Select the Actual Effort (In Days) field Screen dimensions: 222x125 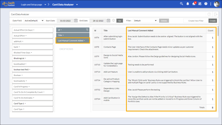[x=32, y=30]
